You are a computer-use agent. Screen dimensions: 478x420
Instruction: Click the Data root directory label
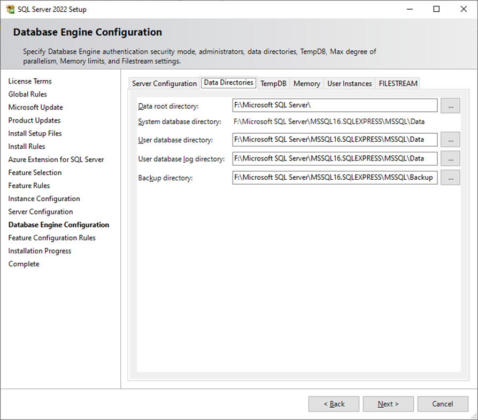pos(168,106)
